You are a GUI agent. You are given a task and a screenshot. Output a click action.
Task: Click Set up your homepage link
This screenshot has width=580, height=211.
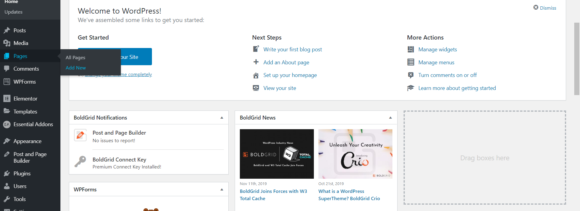click(290, 75)
